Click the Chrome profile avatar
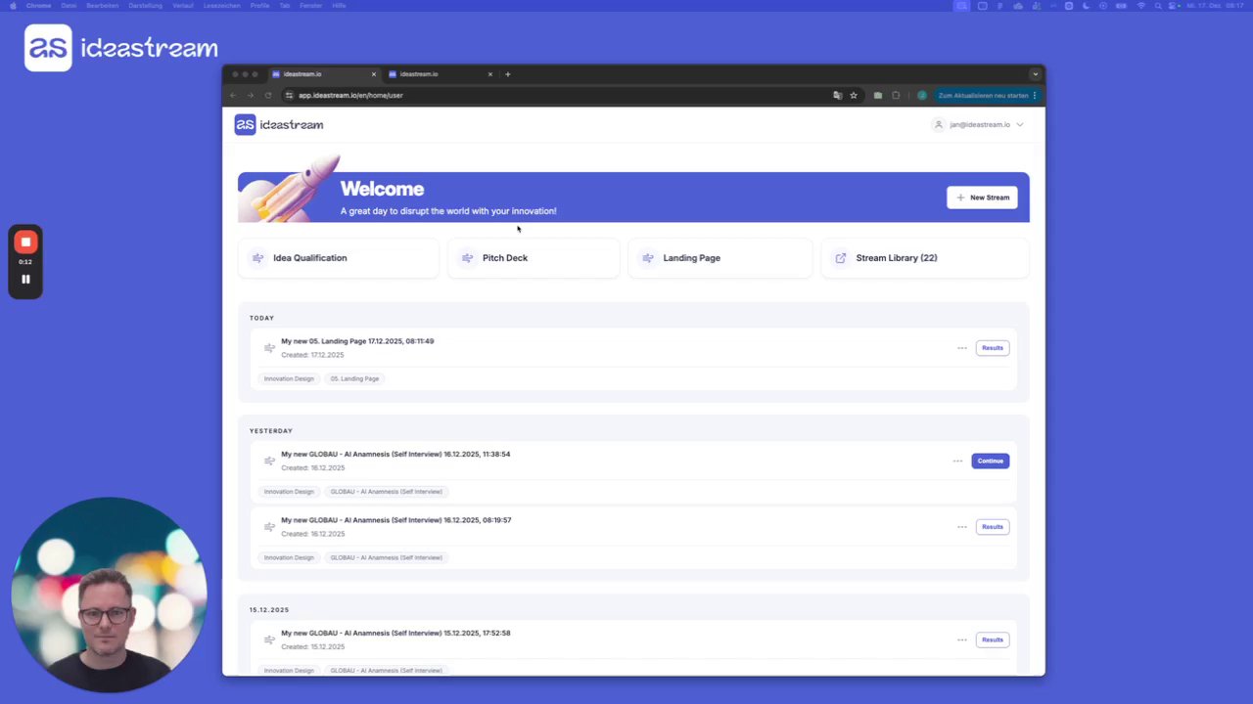Viewport: 1253px width, 704px height. pos(921,95)
